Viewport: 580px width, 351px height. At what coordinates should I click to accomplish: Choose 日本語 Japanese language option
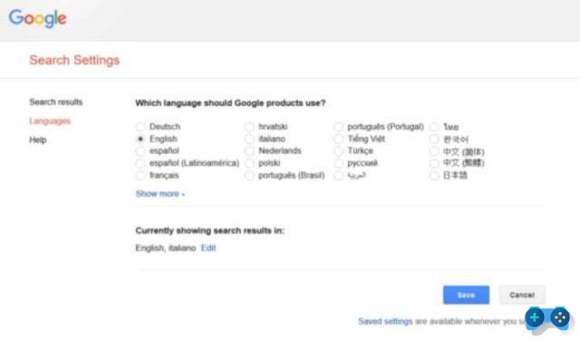click(434, 176)
